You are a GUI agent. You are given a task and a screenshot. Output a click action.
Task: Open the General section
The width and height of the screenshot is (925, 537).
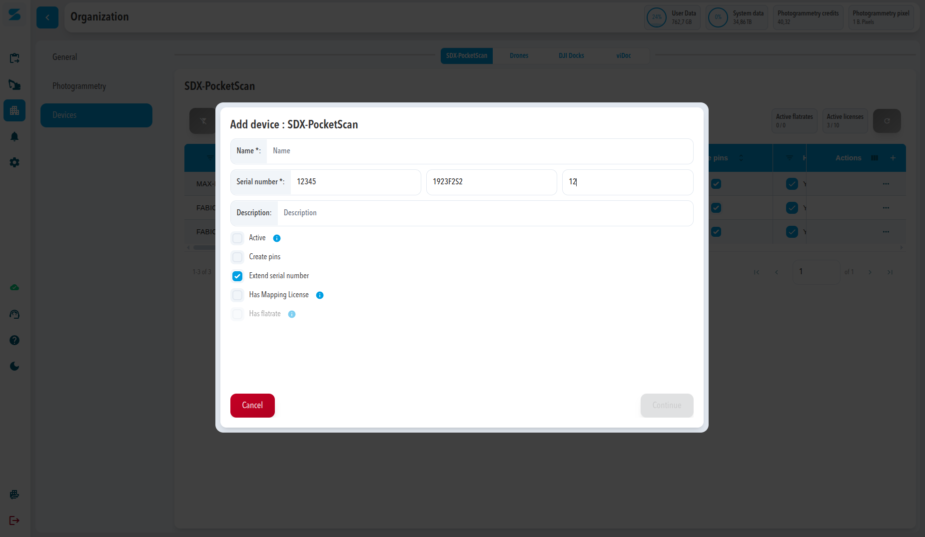[x=96, y=57]
